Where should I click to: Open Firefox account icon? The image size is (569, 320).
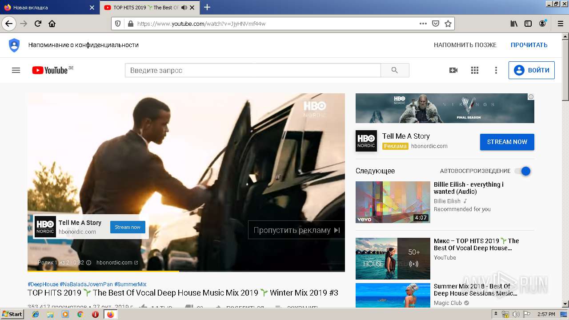(x=542, y=24)
